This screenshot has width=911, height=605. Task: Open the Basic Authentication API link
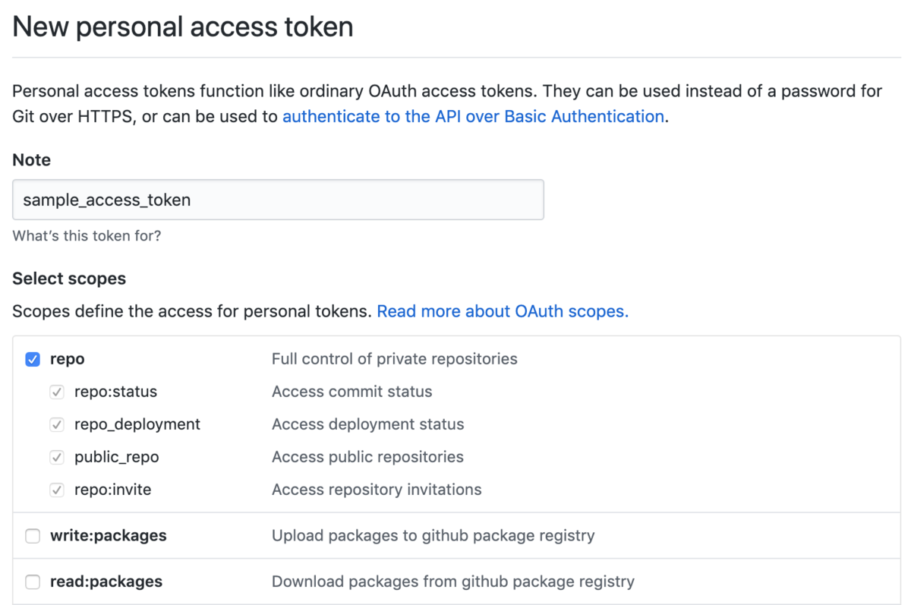pos(473,117)
